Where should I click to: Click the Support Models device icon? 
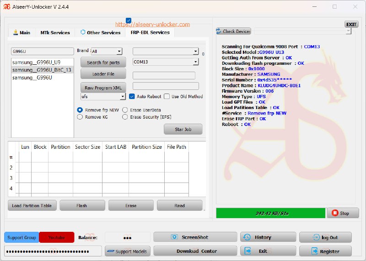point(111,251)
